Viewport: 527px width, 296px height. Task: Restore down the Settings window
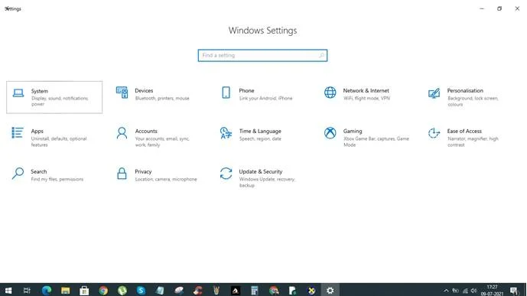click(x=499, y=8)
